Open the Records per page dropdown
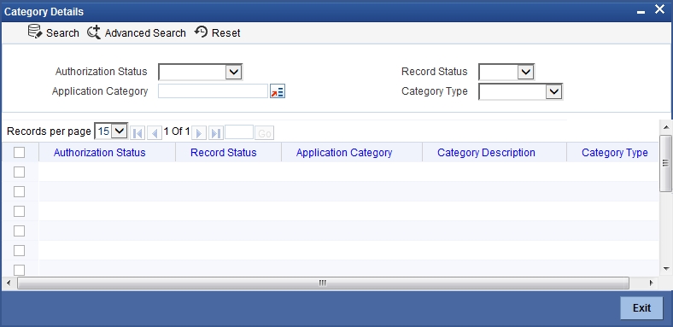 pos(111,131)
